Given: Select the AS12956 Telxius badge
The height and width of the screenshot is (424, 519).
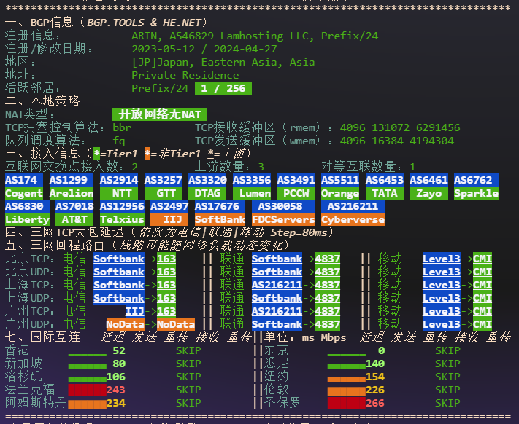Looking at the screenshot, I should pos(122,213).
